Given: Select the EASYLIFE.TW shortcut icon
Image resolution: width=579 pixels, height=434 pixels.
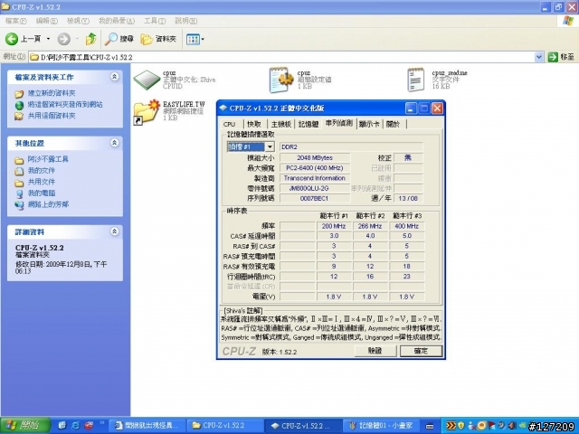Looking at the screenshot, I should (146, 112).
